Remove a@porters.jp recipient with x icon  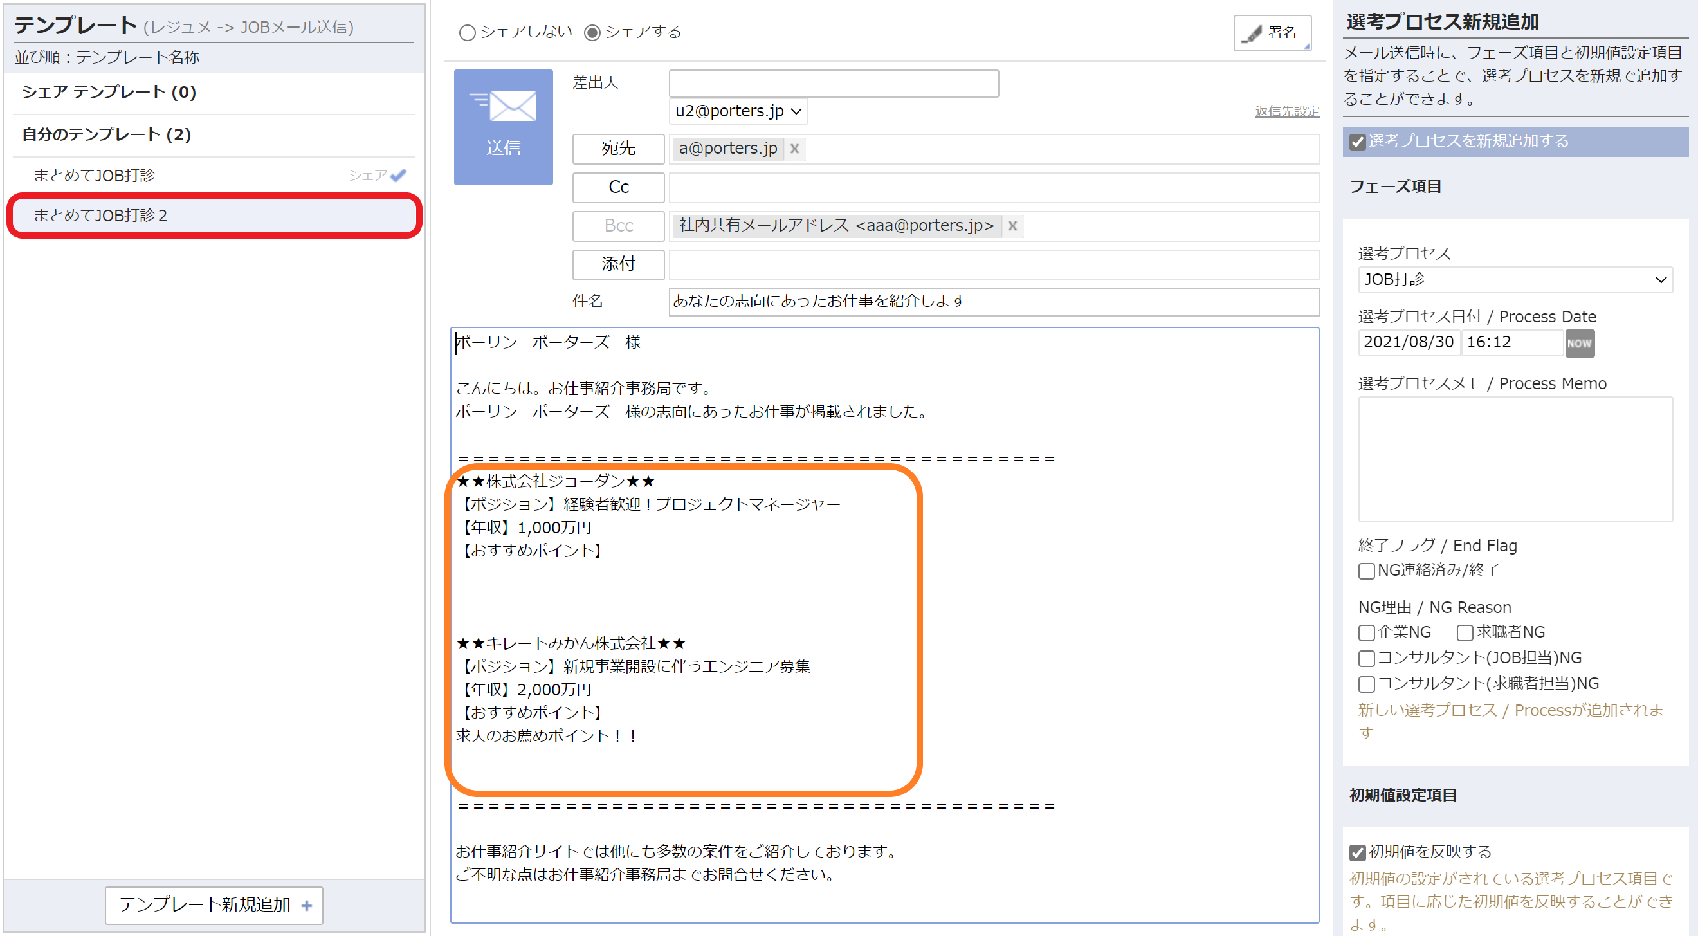(x=794, y=149)
